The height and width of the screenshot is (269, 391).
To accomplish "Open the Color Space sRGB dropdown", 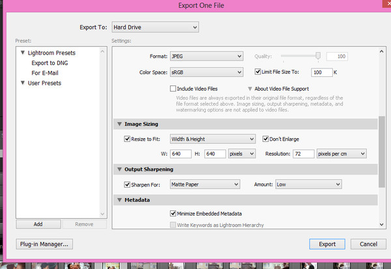I will pyautogui.click(x=207, y=72).
